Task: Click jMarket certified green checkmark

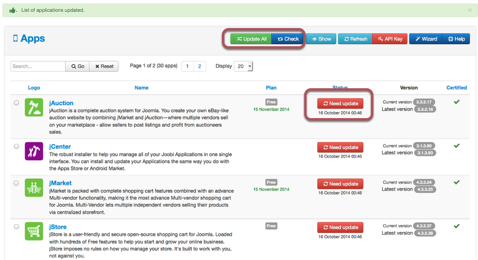Action: (457, 183)
